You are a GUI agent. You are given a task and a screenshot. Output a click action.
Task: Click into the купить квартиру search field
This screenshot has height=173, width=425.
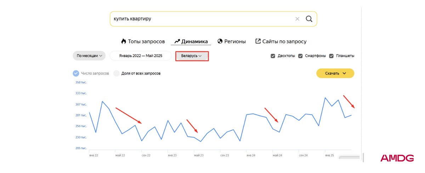pyautogui.click(x=202, y=19)
